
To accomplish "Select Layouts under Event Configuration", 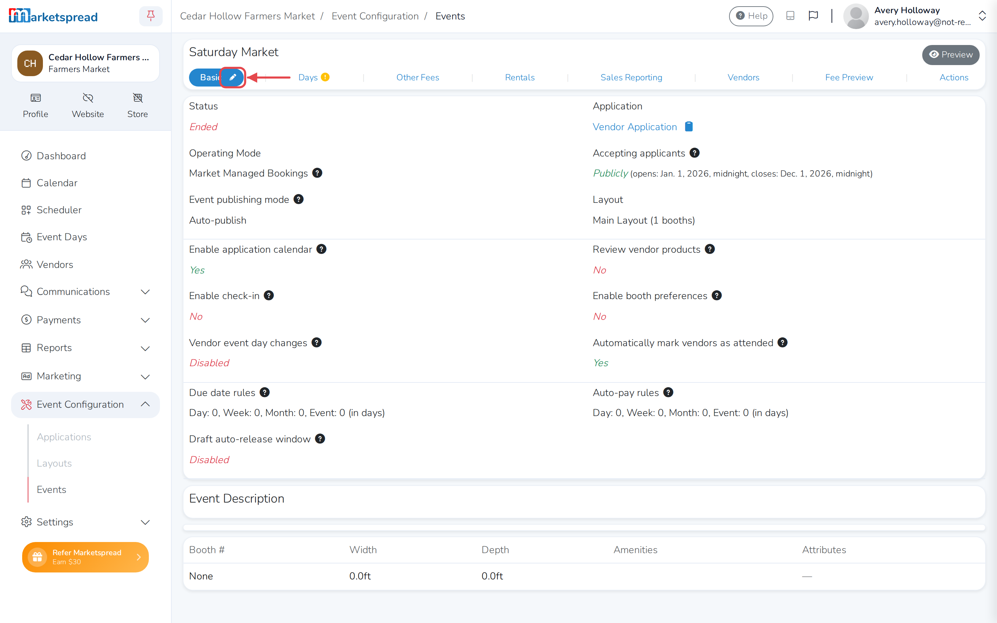I will point(54,463).
